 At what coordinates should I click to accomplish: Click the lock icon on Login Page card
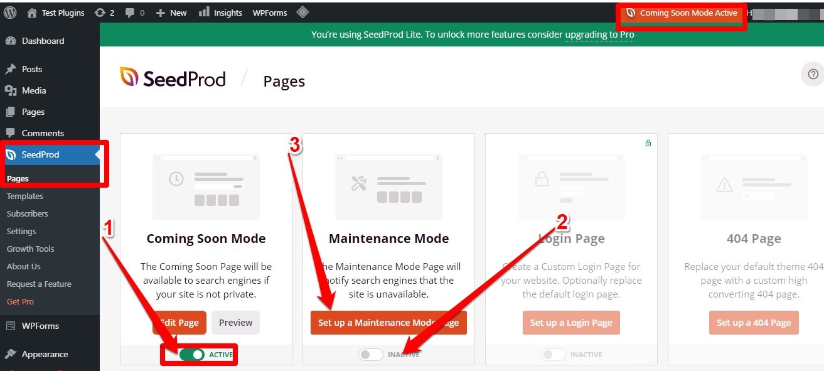coord(648,143)
